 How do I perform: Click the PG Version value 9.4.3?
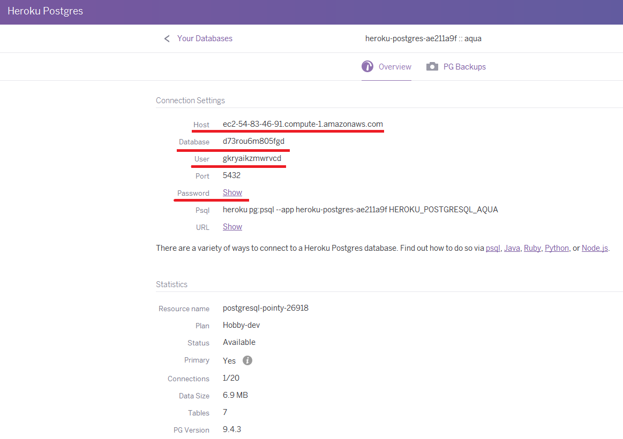pyautogui.click(x=232, y=429)
